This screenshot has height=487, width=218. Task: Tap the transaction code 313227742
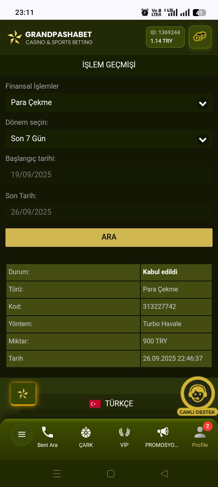(x=160, y=307)
